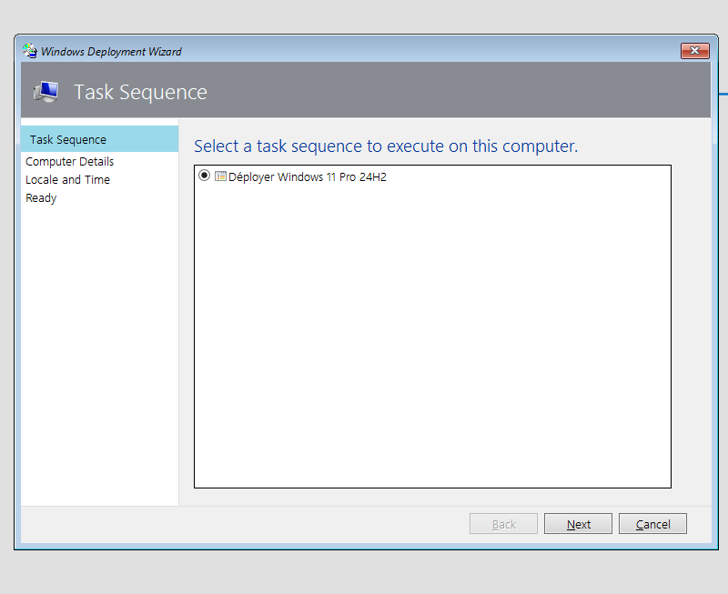Open the Locale and Time step
Screen dimensions: 728x594
click(x=67, y=179)
